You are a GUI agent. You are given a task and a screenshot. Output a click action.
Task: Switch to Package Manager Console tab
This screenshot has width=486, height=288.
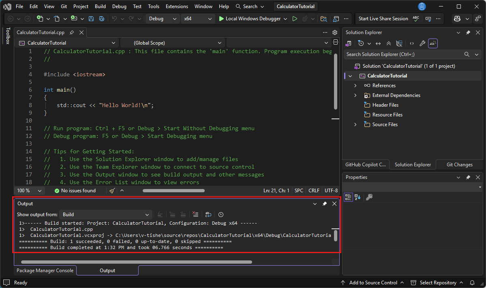[x=45, y=270]
